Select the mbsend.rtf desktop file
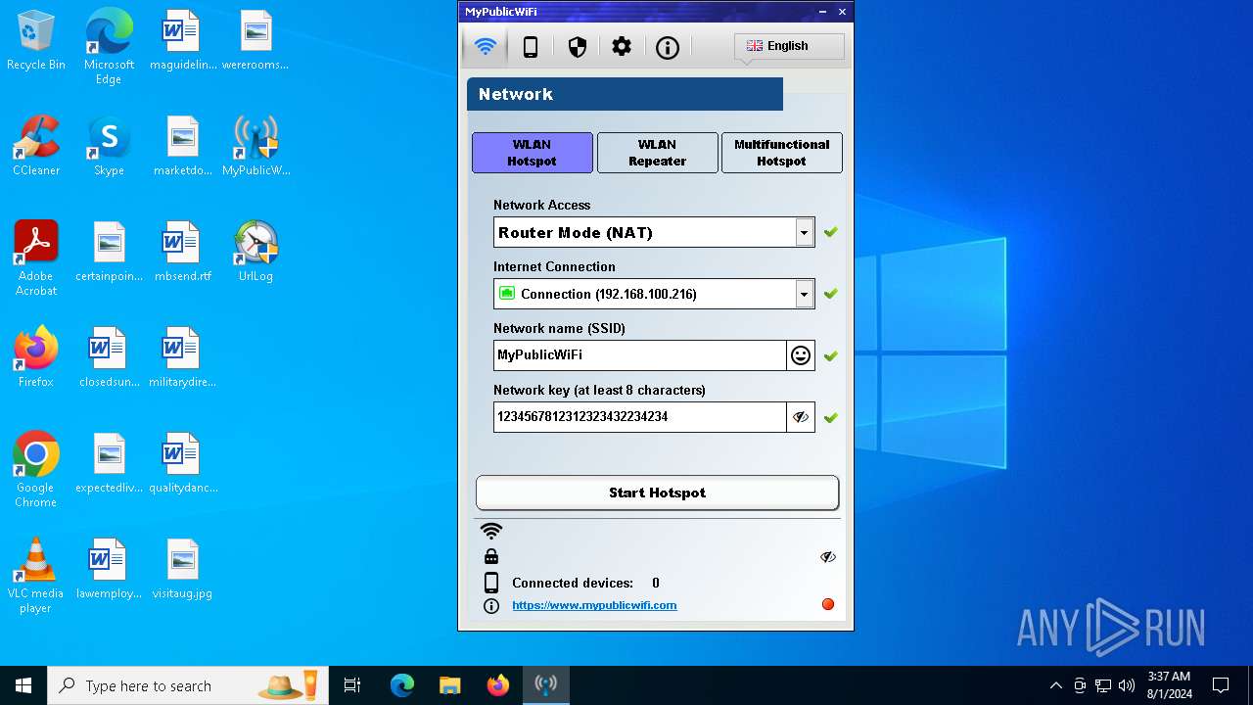This screenshot has width=1253, height=705. click(x=182, y=253)
